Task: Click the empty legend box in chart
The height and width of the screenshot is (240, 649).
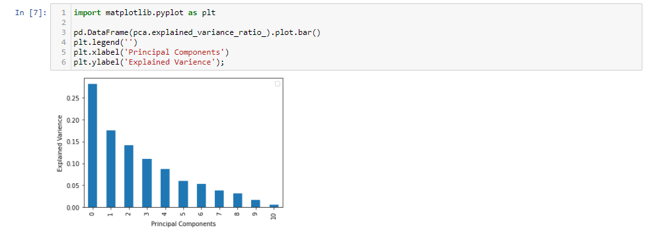Action: pyautogui.click(x=278, y=84)
